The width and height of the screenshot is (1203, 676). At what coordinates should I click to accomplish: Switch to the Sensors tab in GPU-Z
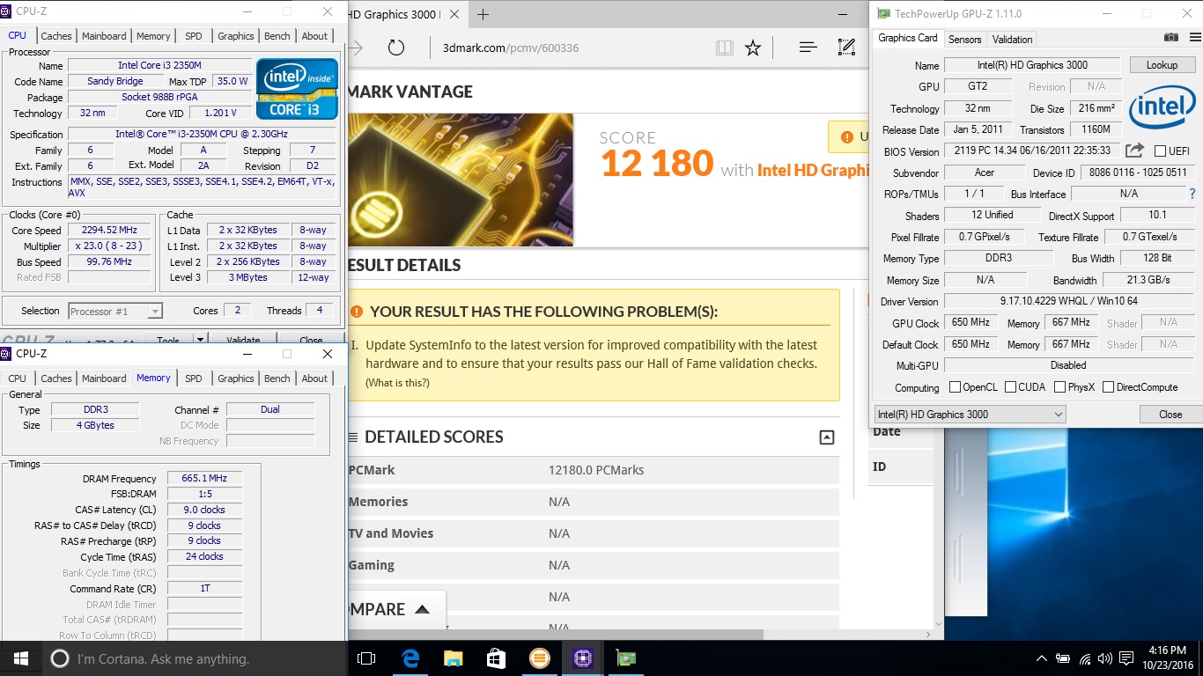pyautogui.click(x=964, y=39)
